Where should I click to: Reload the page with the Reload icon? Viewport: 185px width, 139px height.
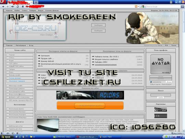[18, 7]
